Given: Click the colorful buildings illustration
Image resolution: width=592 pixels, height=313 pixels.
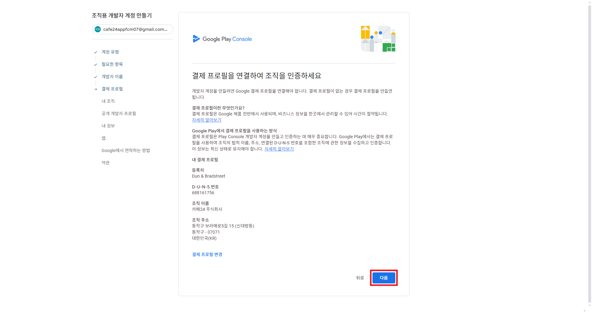Looking at the screenshot, I should 378,39.
